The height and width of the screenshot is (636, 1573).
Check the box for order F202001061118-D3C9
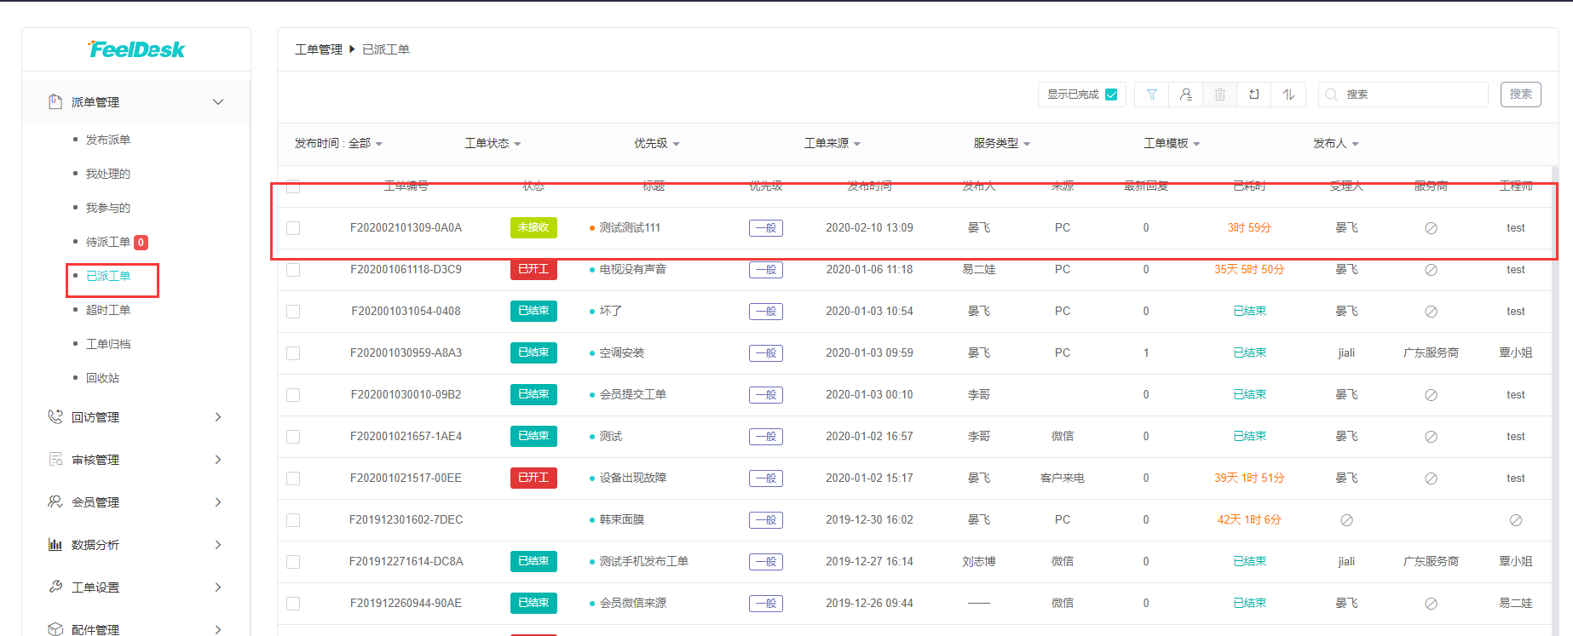(x=293, y=270)
